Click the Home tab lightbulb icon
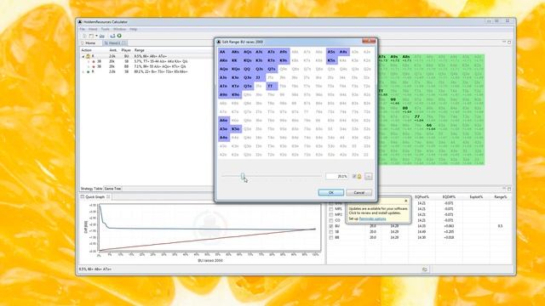 click(83, 43)
